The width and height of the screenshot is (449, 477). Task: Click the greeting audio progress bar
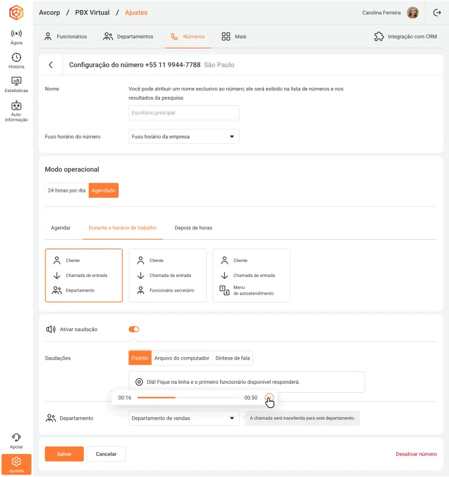[187, 398]
